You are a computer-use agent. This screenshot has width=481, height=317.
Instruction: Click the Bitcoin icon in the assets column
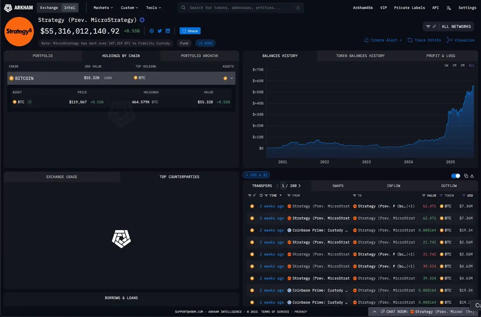[x=225, y=78]
